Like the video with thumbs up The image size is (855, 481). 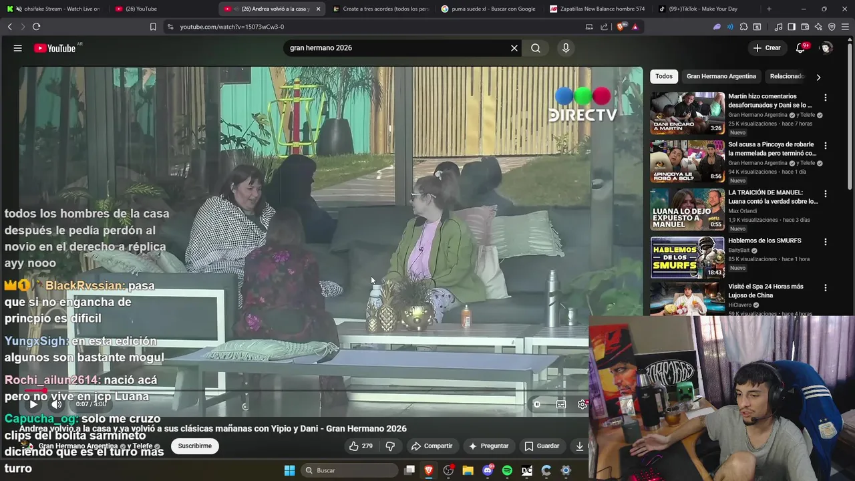361,446
